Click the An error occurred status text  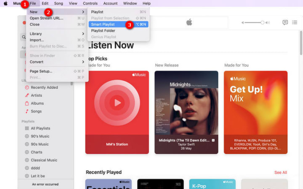coord(45,184)
